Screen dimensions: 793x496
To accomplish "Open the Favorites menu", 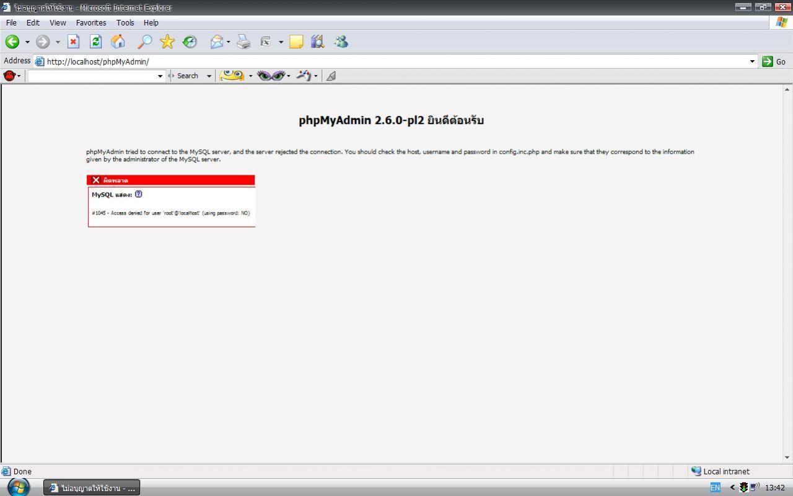I will pyautogui.click(x=91, y=22).
